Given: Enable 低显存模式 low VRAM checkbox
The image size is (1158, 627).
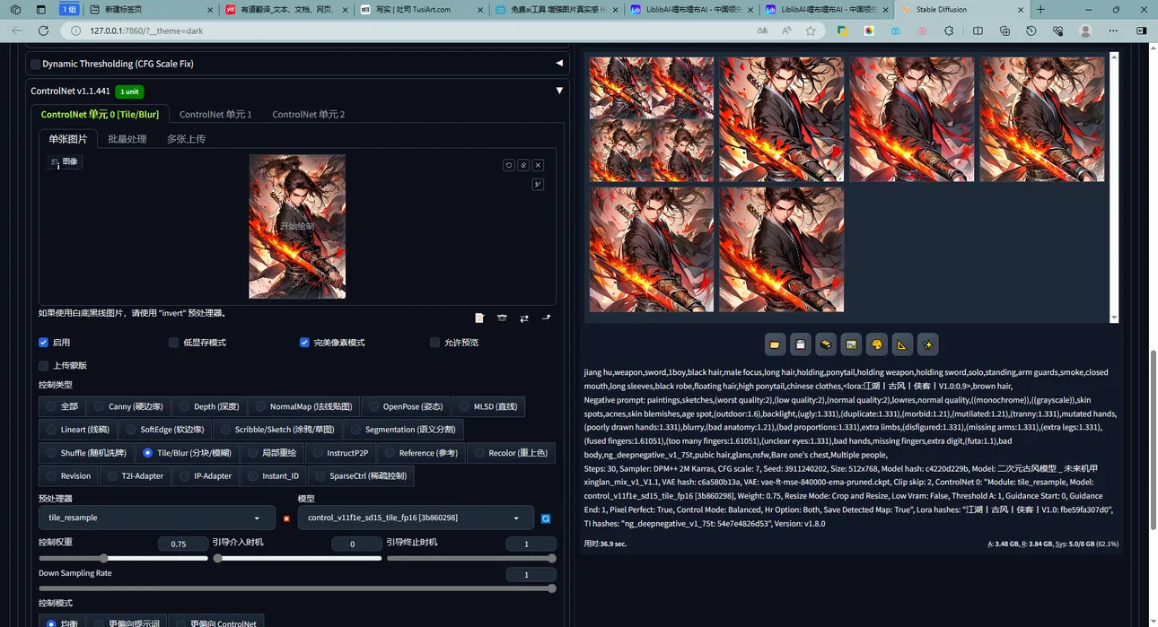Looking at the screenshot, I should [173, 343].
